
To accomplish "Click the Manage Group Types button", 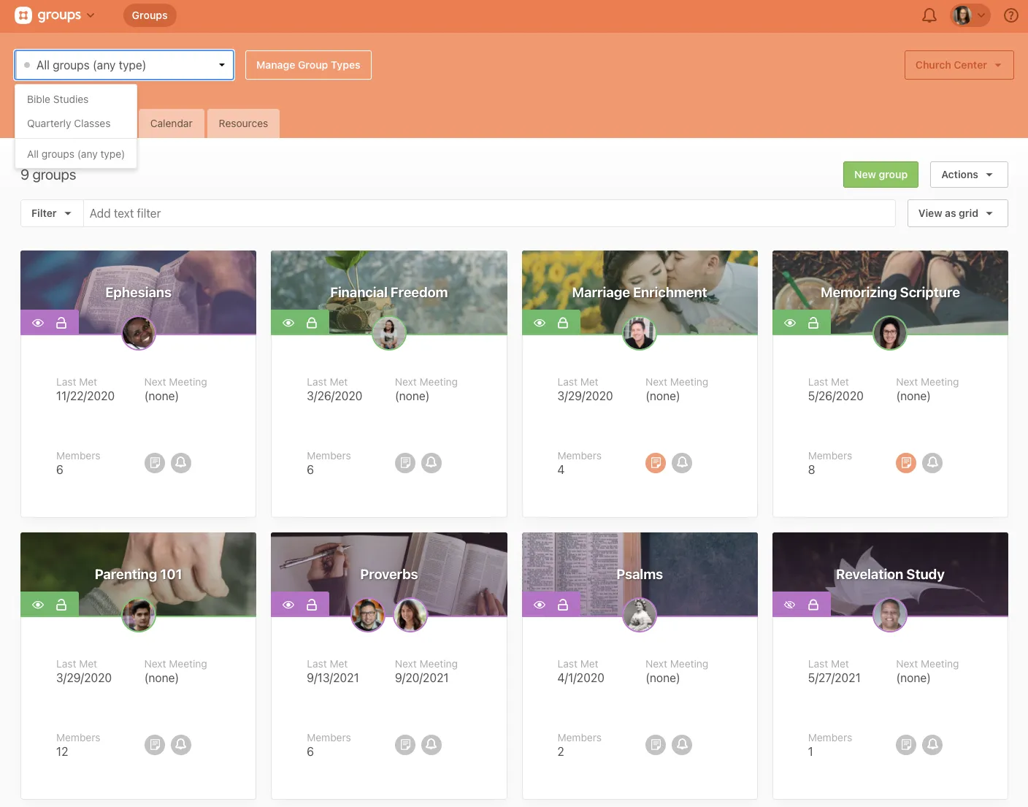I will click(308, 65).
